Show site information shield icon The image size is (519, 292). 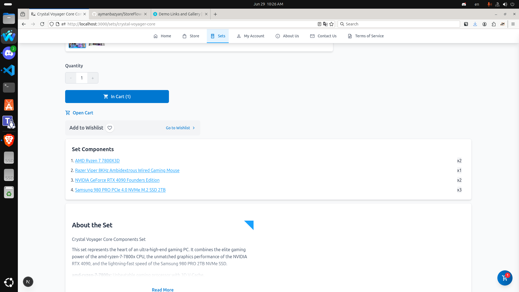tap(52, 24)
